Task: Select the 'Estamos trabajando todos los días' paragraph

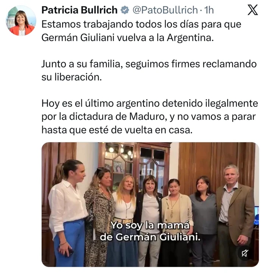Action: click(141, 31)
